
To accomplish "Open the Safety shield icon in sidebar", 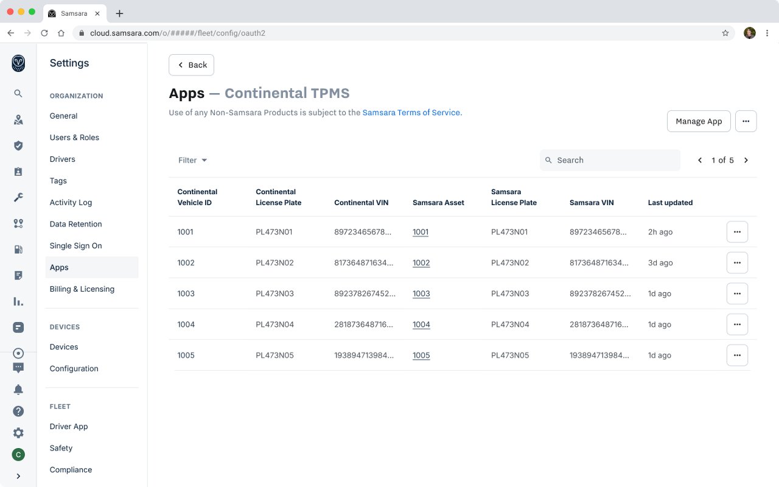I will pyautogui.click(x=18, y=145).
